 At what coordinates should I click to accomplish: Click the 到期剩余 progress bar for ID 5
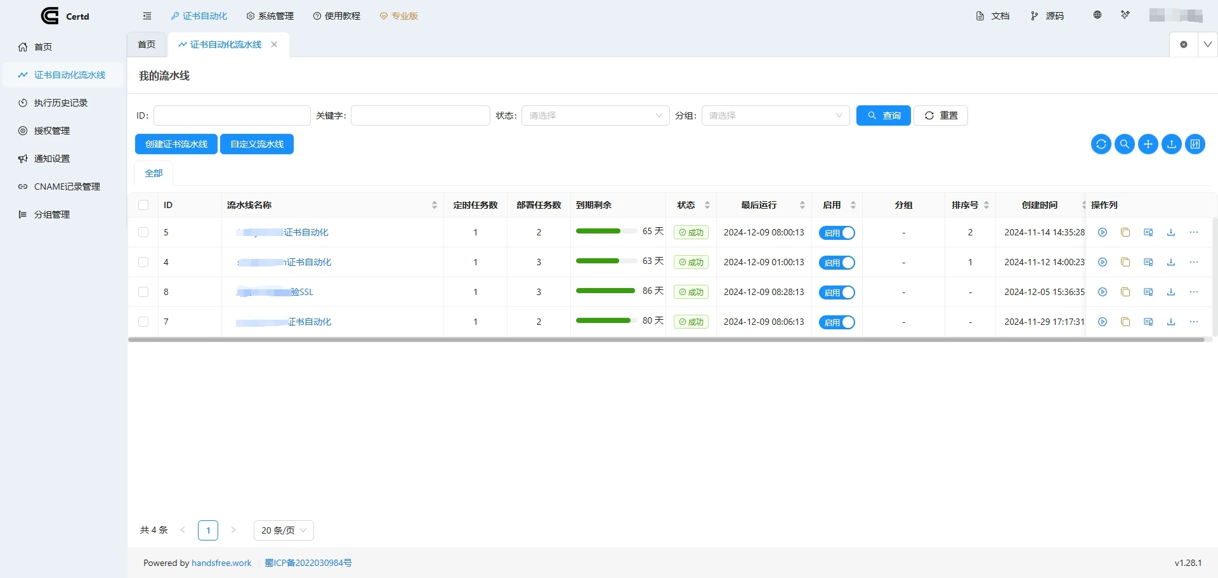(x=606, y=232)
